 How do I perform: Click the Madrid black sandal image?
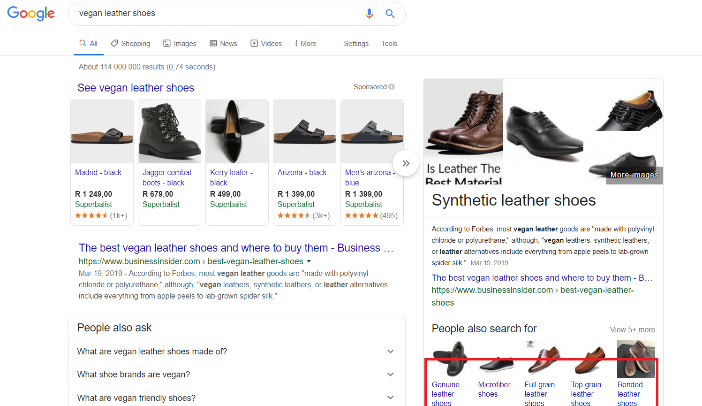(102, 131)
